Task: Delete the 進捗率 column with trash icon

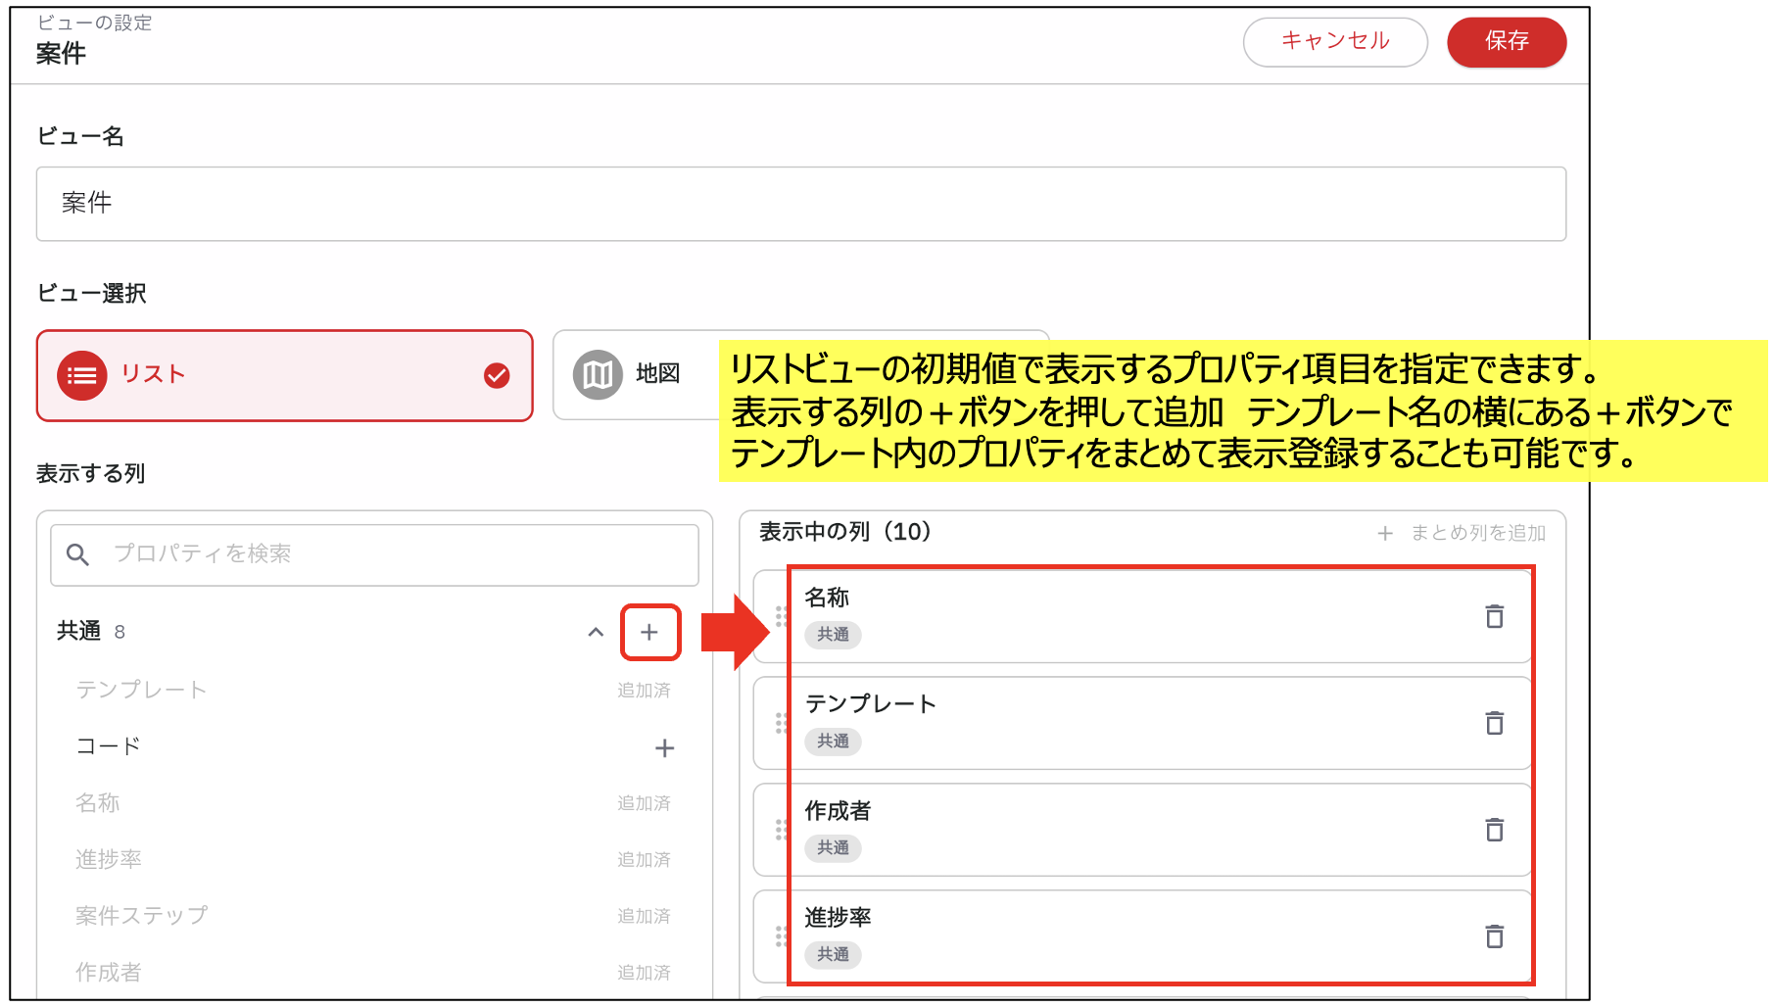Action: (1494, 936)
